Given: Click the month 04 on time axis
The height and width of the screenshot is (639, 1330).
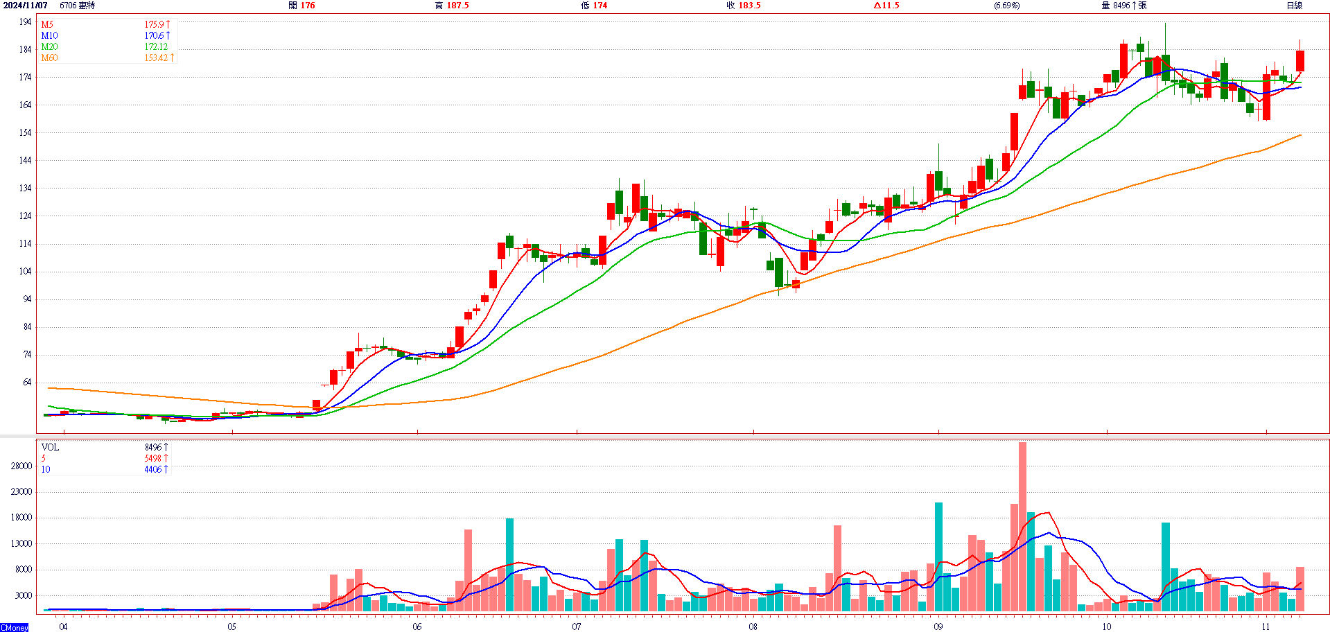Looking at the screenshot, I should (63, 627).
